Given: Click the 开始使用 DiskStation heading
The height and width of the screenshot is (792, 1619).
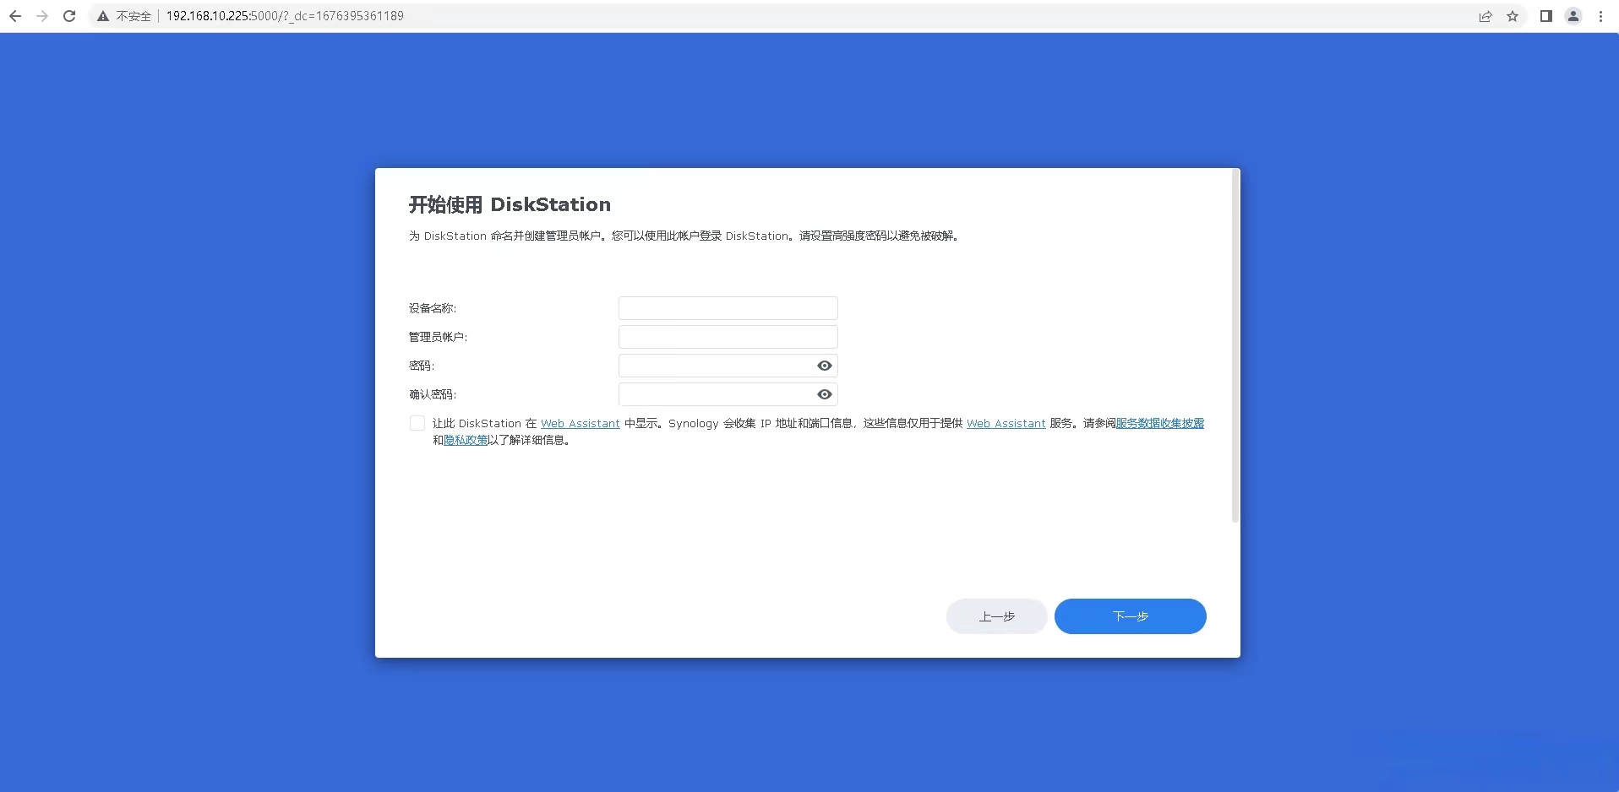Looking at the screenshot, I should click(510, 204).
